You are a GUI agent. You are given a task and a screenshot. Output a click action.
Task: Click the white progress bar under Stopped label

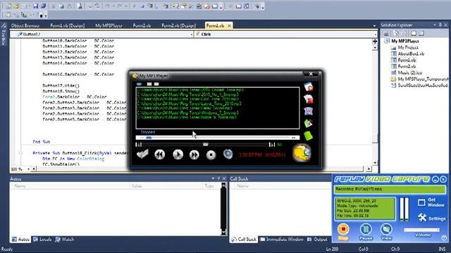point(218,138)
